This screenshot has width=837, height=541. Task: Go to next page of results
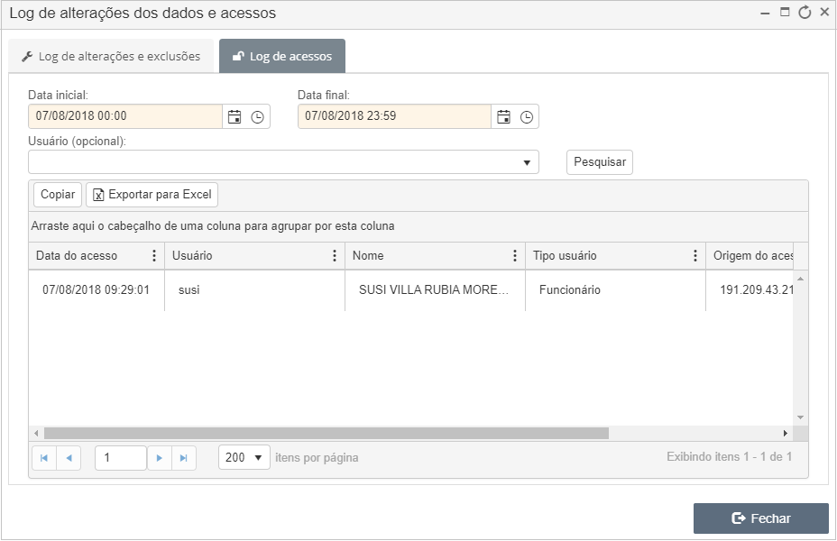[159, 458]
